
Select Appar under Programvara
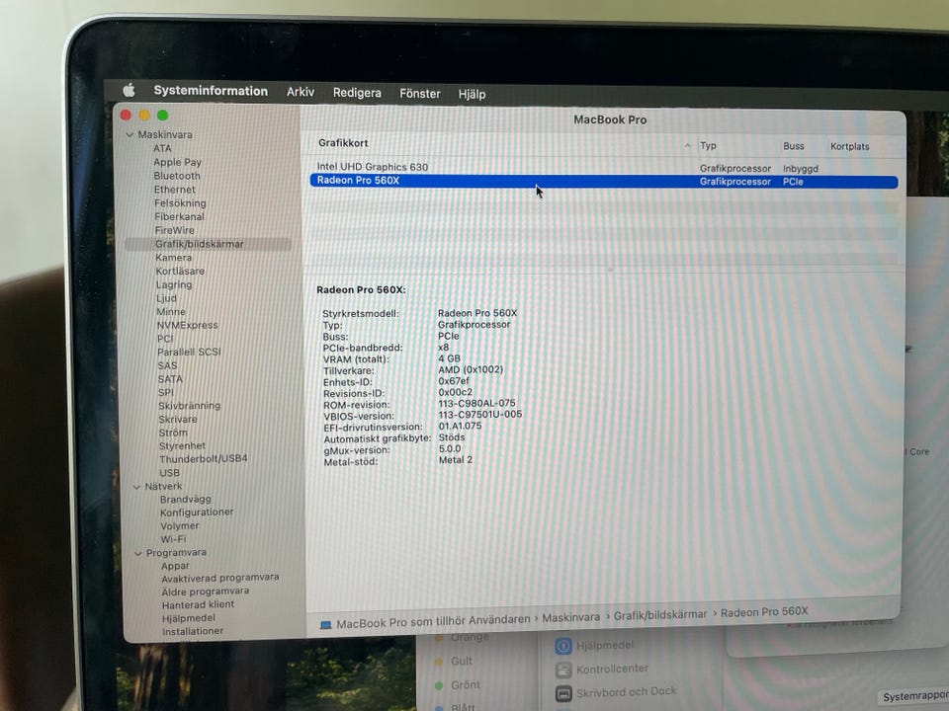[176, 566]
